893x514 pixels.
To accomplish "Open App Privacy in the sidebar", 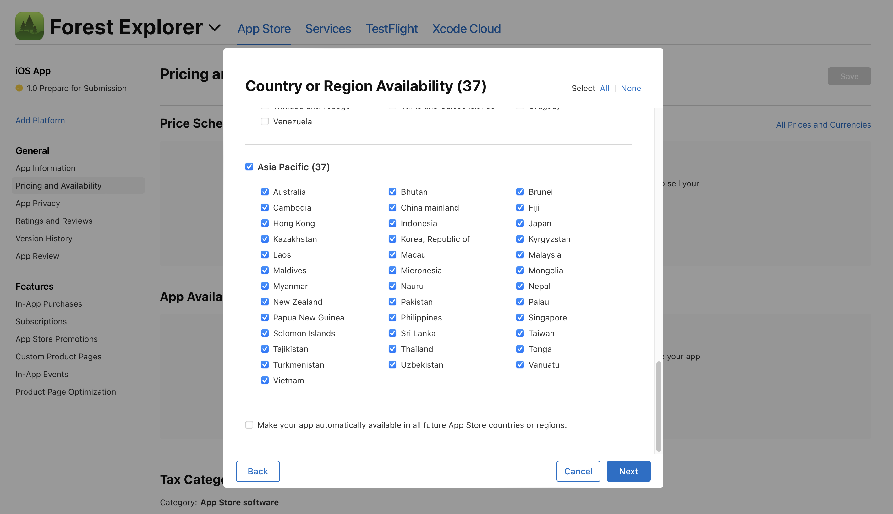I will pos(38,203).
